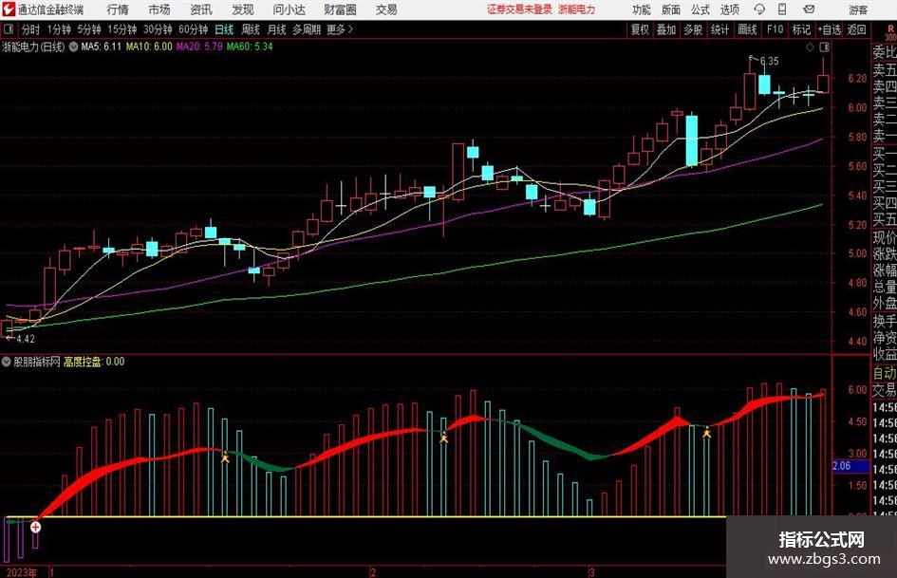The width and height of the screenshot is (897, 578).
Task: Toggle the right info panel icon
Action: click(824, 47)
